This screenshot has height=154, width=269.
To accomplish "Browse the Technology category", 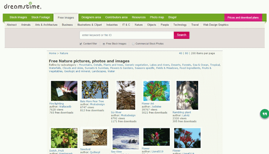I will pos(180,25).
